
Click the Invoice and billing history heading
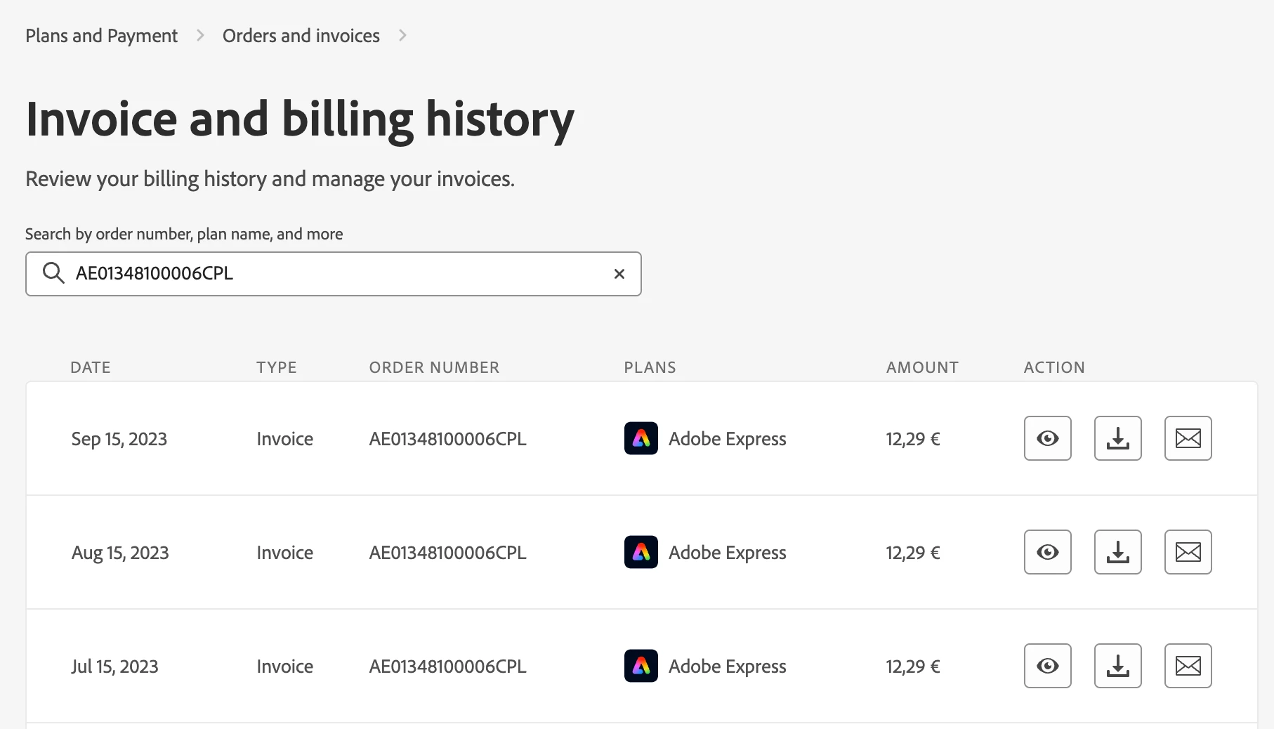[x=300, y=119]
